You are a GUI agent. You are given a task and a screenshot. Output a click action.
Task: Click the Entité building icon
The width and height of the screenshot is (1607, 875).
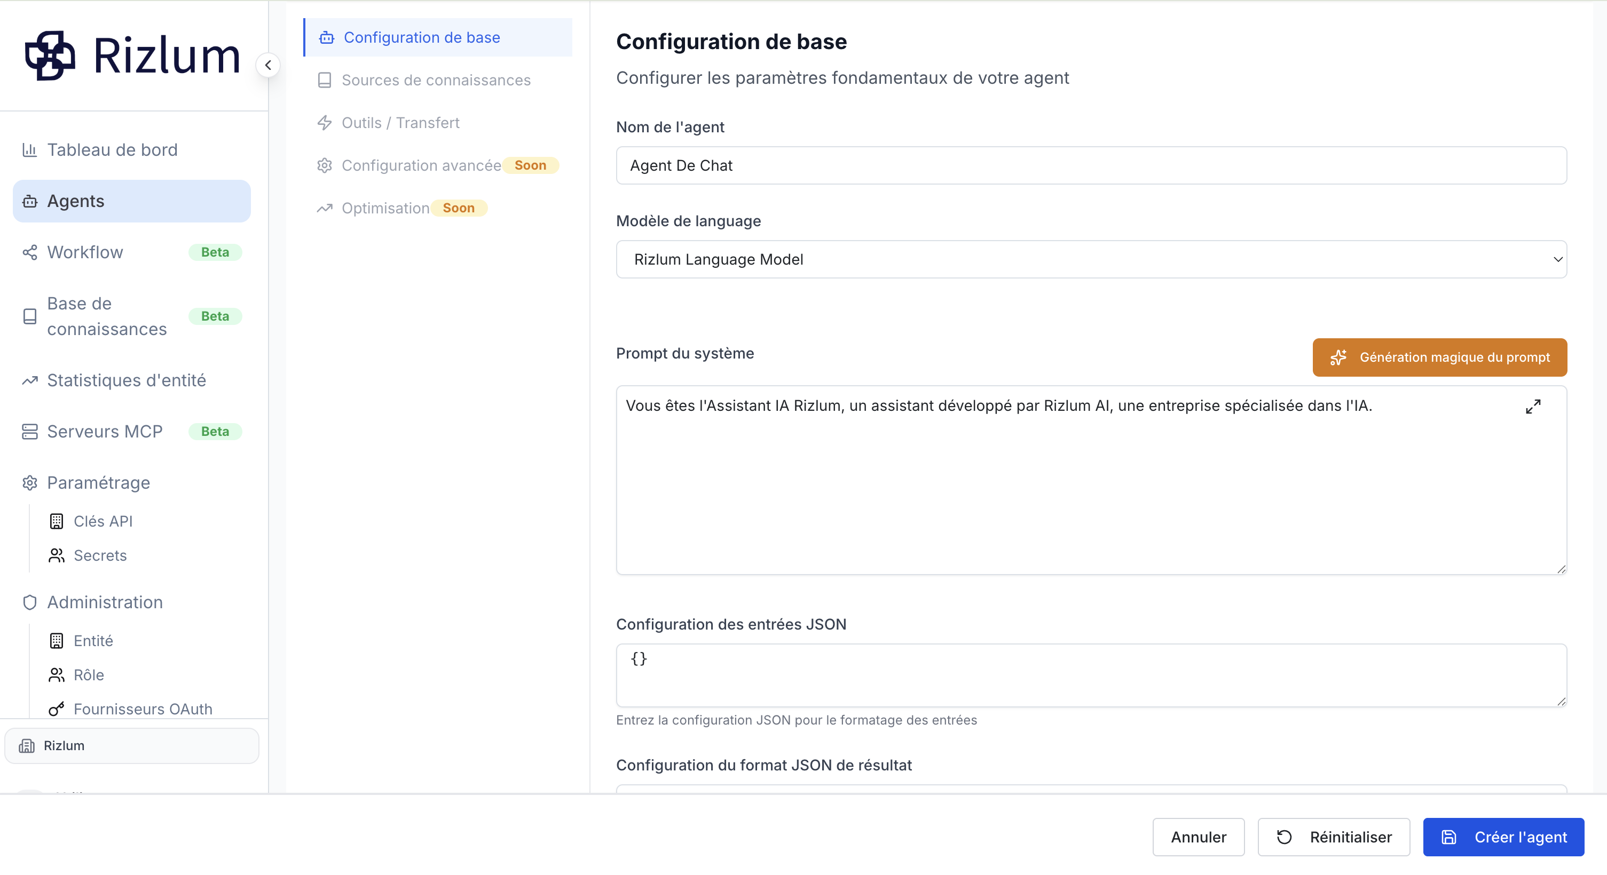point(56,641)
